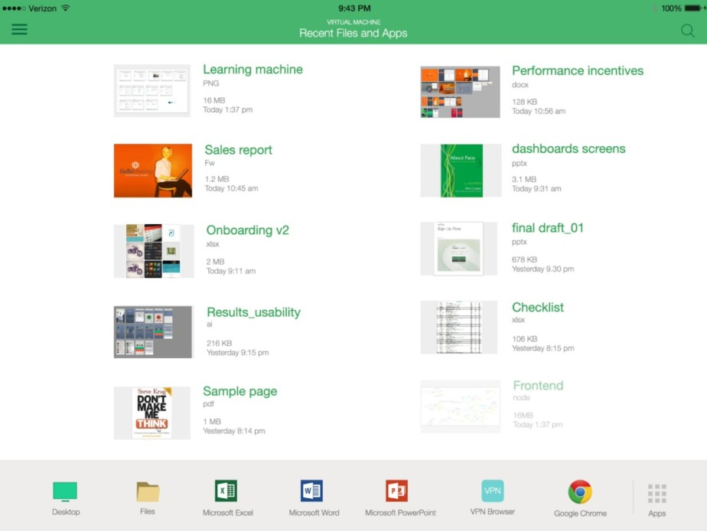Tap the search magnifier icon
The height and width of the screenshot is (531, 707).
pyautogui.click(x=687, y=31)
